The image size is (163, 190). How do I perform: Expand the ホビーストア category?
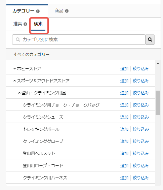[14, 69]
